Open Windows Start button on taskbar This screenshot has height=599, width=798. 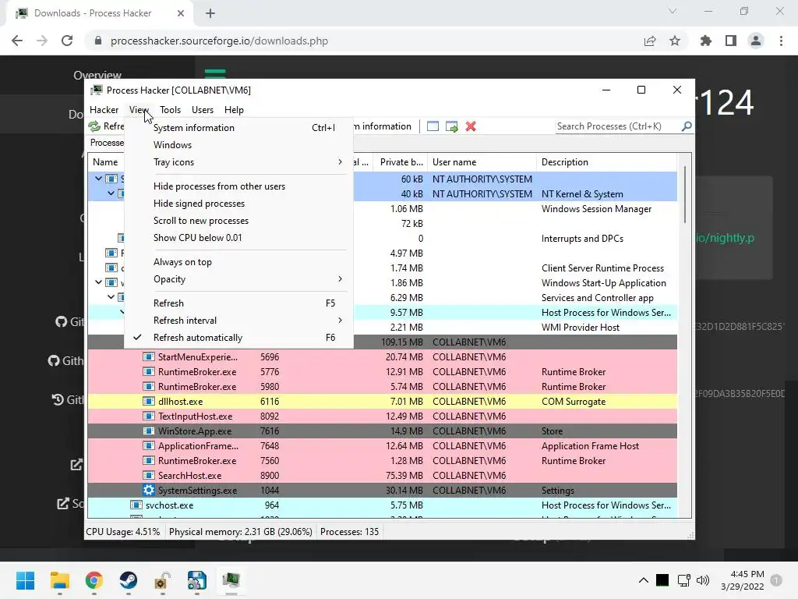click(26, 580)
